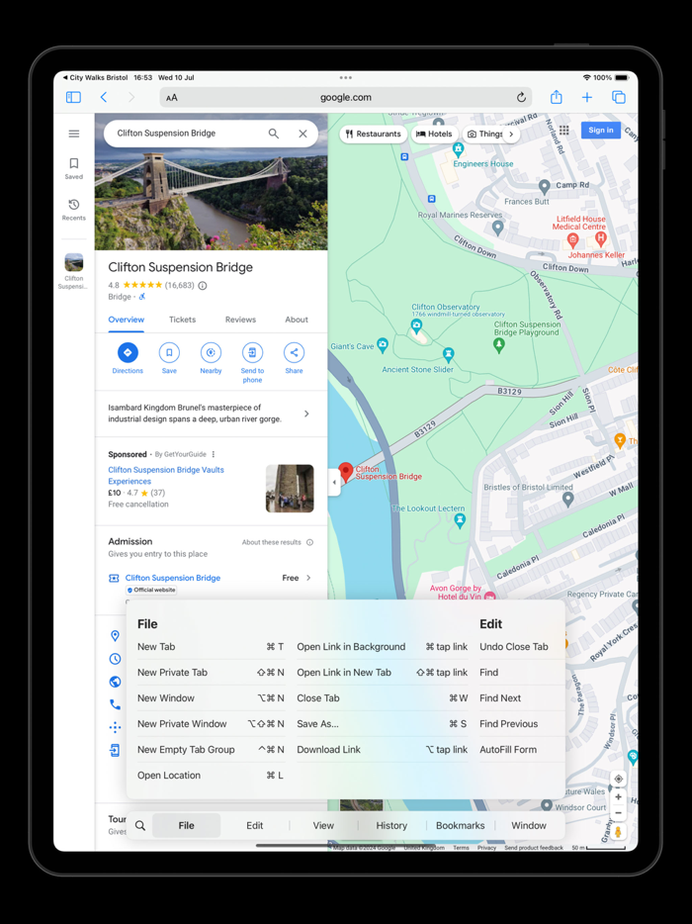Select the google.com address field
The height and width of the screenshot is (924, 692).
pyautogui.click(x=346, y=97)
